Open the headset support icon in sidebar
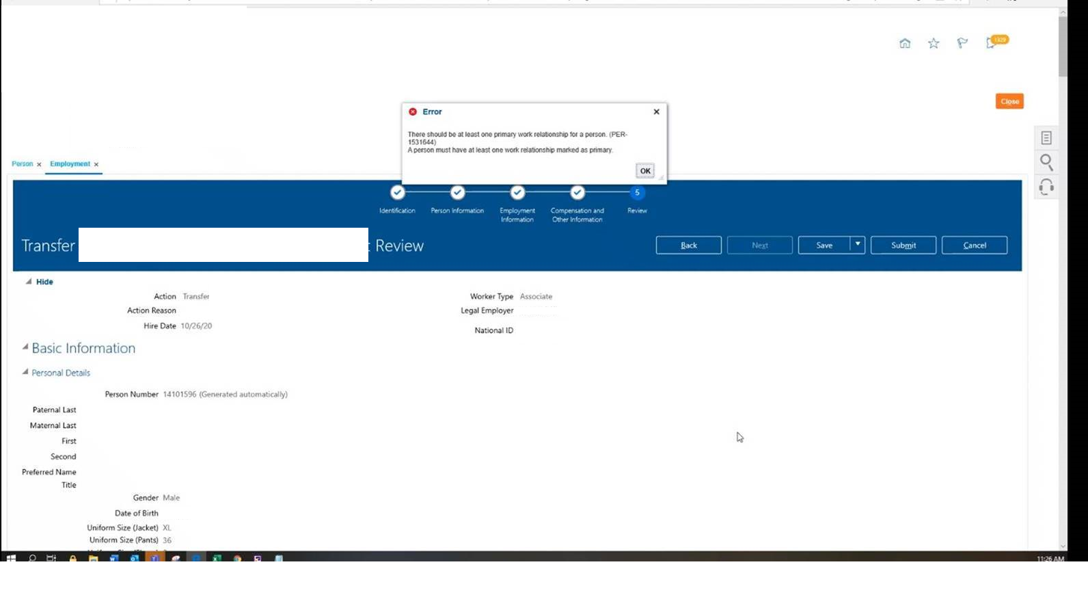1088x610 pixels. coord(1046,187)
